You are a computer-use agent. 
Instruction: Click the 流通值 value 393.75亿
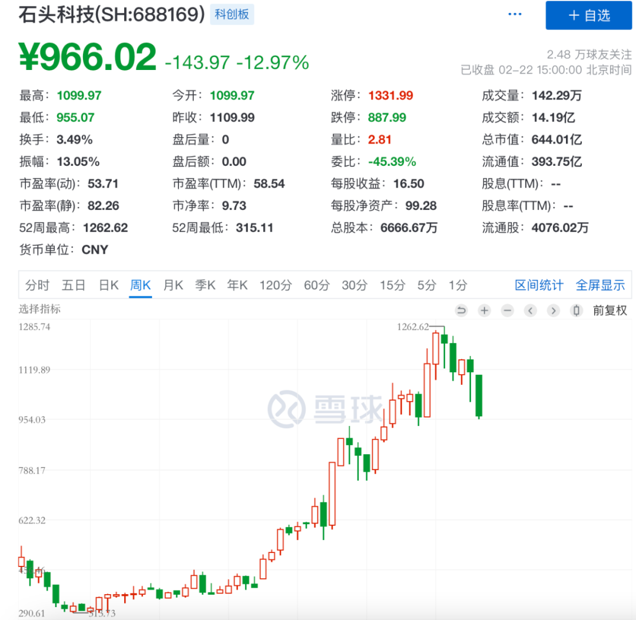(556, 162)
